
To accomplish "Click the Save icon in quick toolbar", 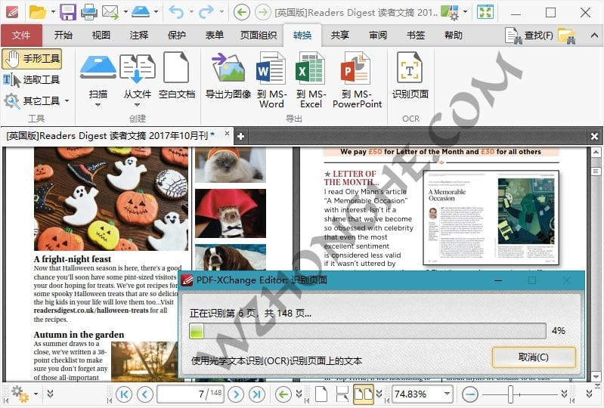I will [68, 12].
